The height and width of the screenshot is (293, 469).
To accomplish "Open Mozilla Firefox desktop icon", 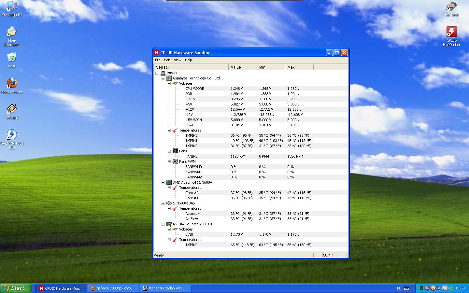I will 12,84.
